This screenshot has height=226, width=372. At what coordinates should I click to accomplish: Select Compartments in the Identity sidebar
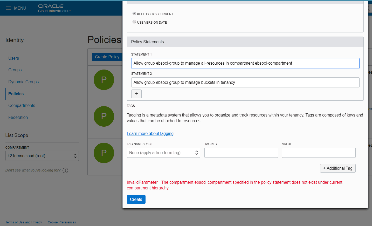22,105
